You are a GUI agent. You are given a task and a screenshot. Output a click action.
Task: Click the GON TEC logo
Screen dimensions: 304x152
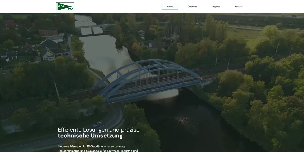65,7
